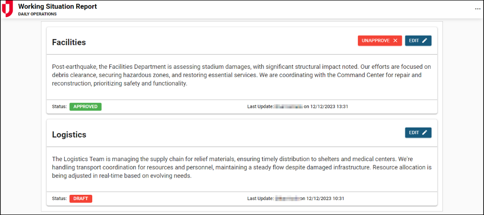Click the red DRAFT status badge
This screenshot has width=484, height=215.
click(x=81, y=199)
